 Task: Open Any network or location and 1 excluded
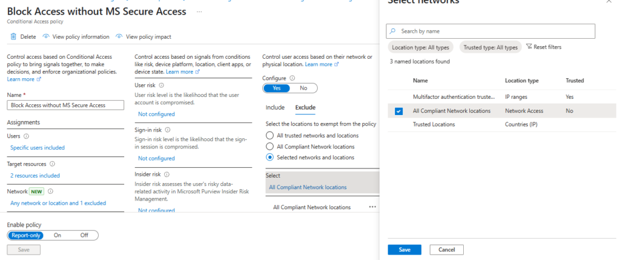point(58,203)
